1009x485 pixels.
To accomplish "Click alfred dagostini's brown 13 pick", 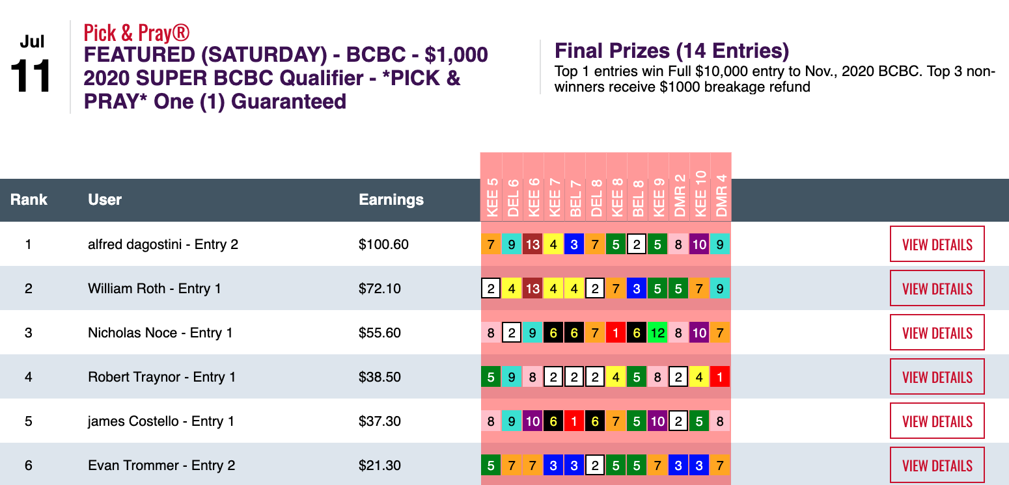I will coord(532,244).
